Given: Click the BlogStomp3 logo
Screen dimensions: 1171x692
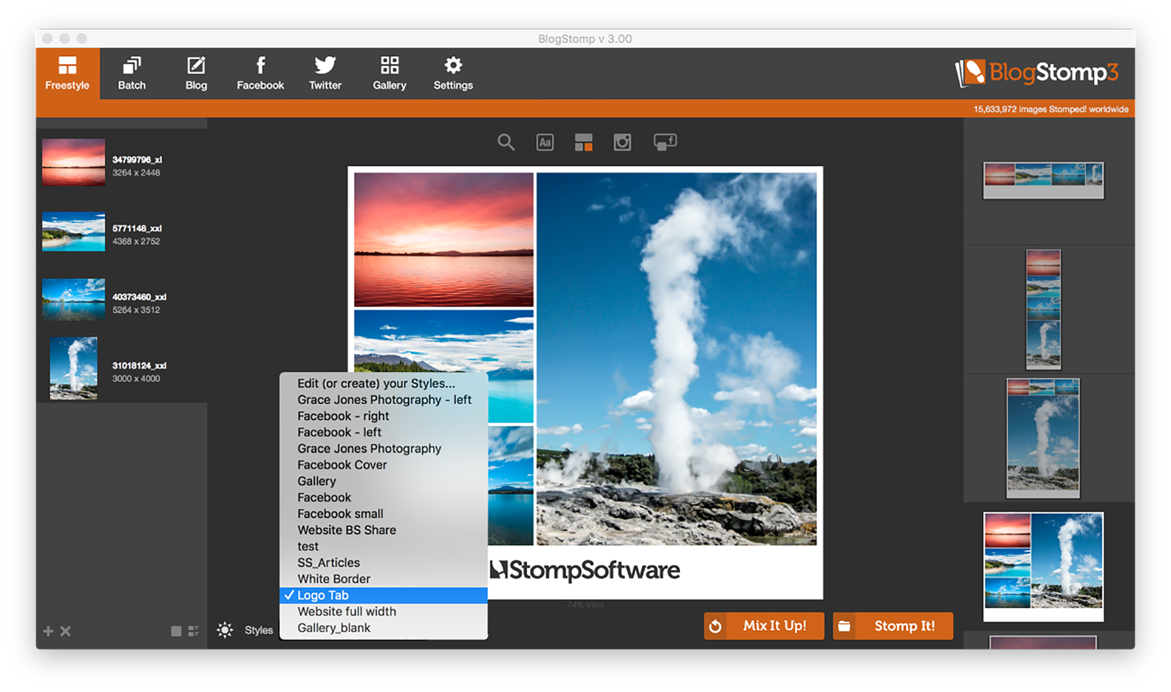Looking at the screenshot, I should pyautogui.click(x=1036, y=73).
